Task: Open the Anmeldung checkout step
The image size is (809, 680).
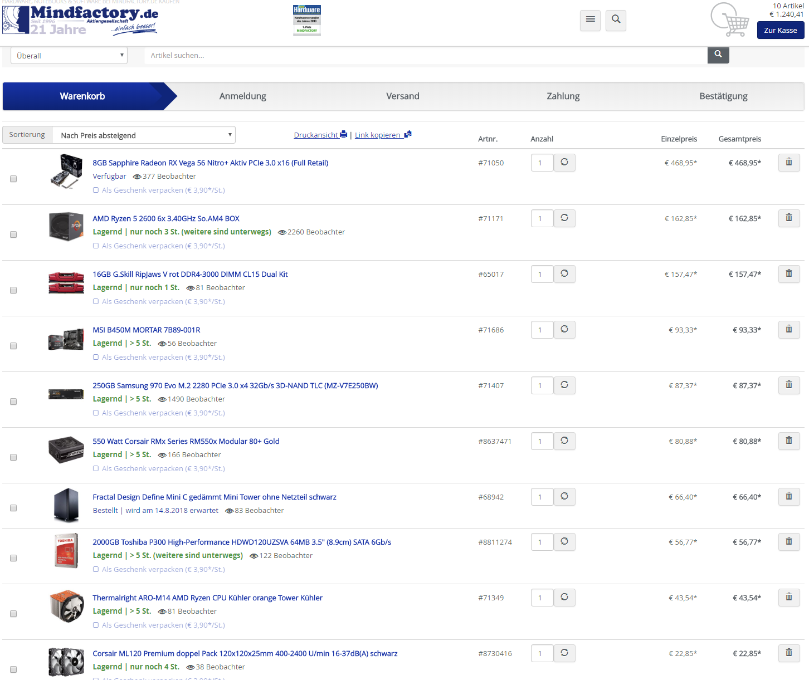Action: pos(242,96)
